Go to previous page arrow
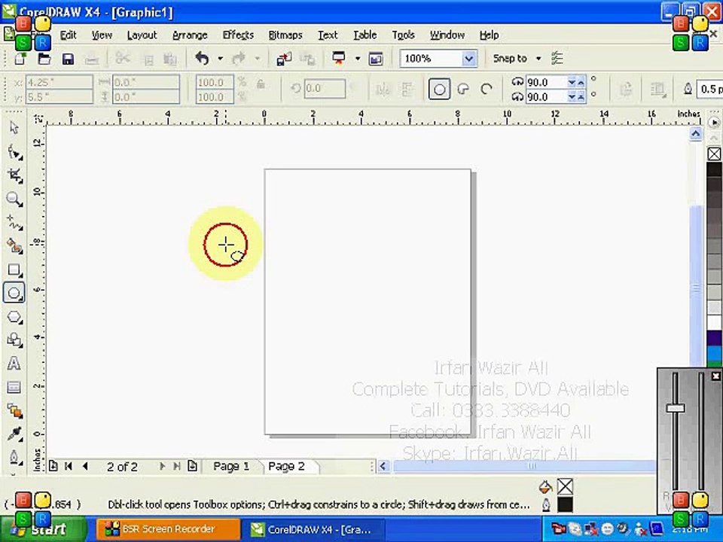The height and width of the screenshot is (542, 723). [85, 467]
